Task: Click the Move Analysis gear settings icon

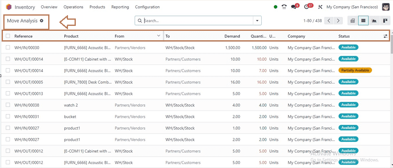Action: [42, 21]
